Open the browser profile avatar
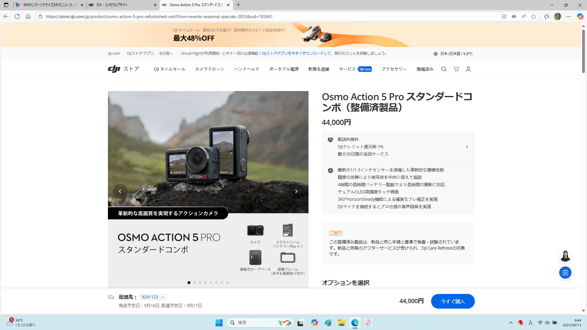 [x=558, y=16]
